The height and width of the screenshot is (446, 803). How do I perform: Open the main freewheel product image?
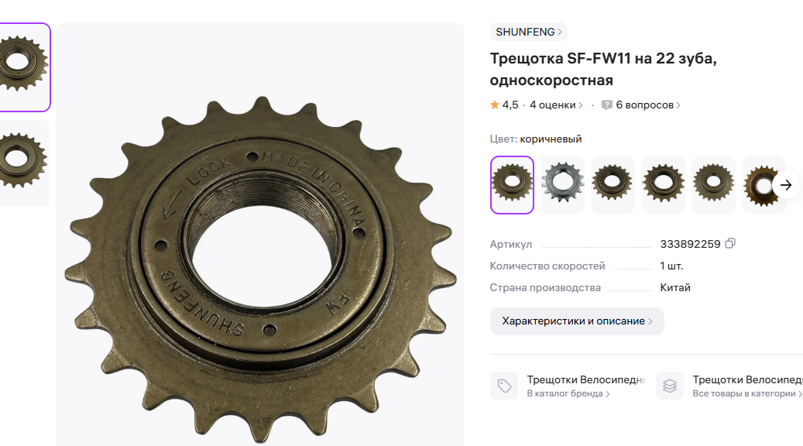point(260,234)
